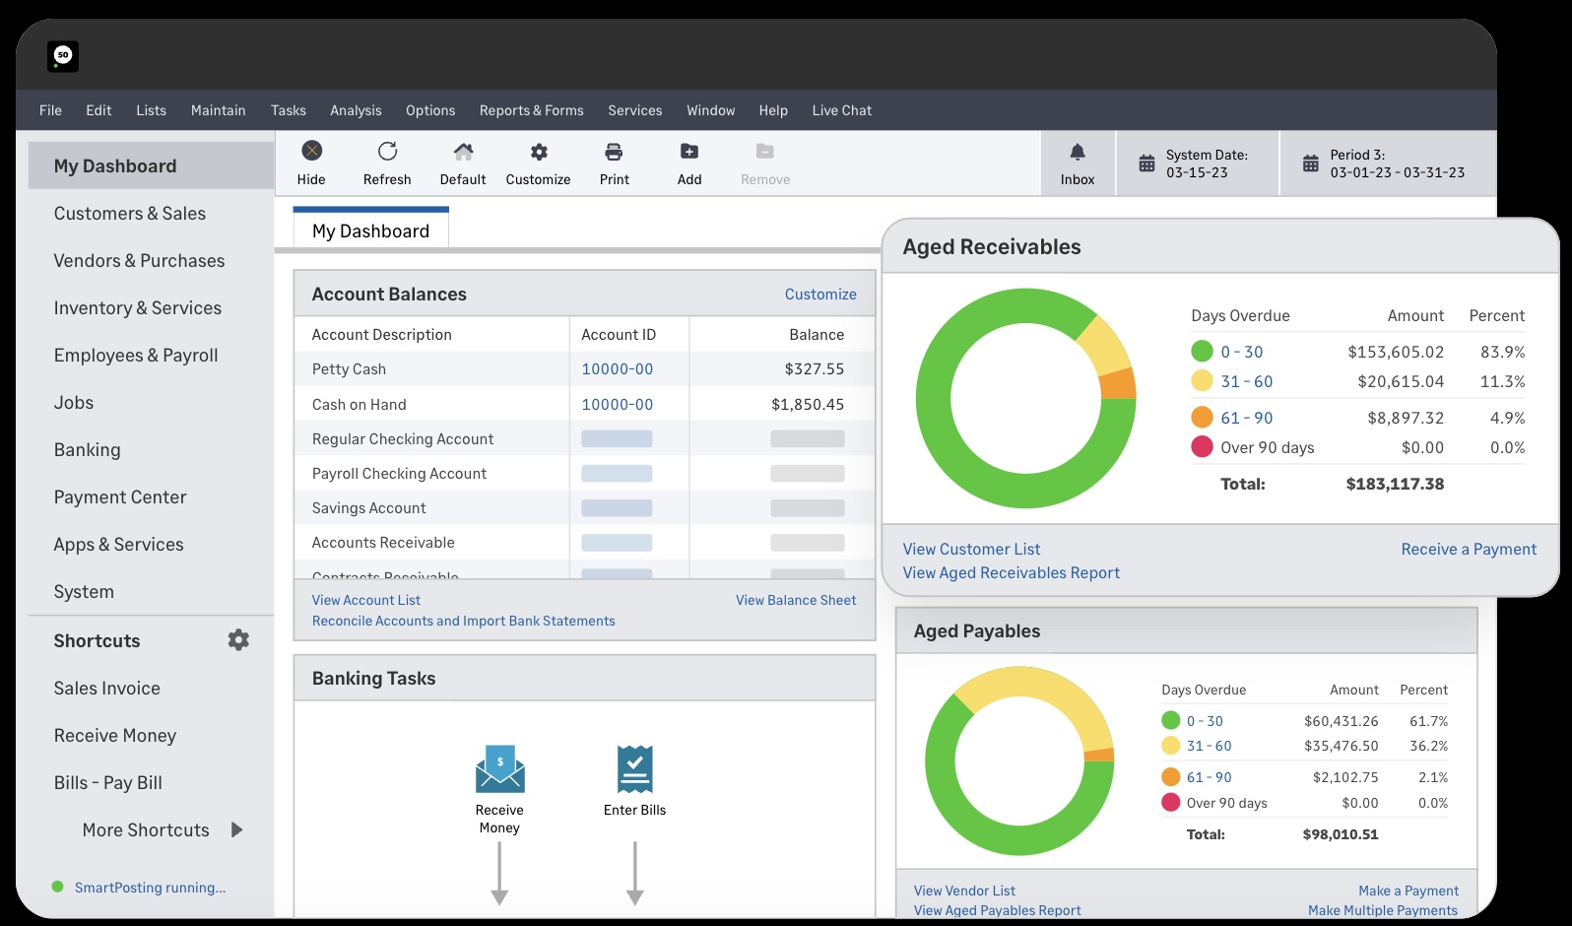Open Shortcuts settings gear

pyautogui.click(x=238, y=640)
